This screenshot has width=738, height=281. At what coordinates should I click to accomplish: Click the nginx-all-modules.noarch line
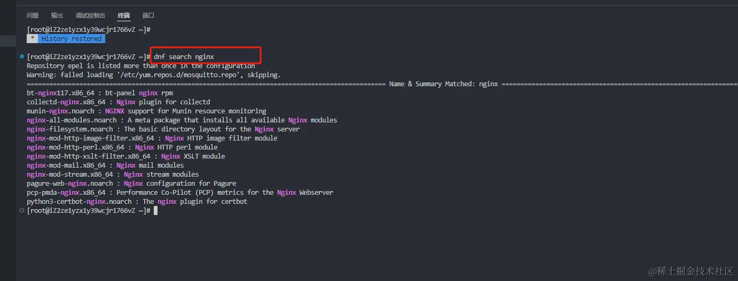point(182,120)
